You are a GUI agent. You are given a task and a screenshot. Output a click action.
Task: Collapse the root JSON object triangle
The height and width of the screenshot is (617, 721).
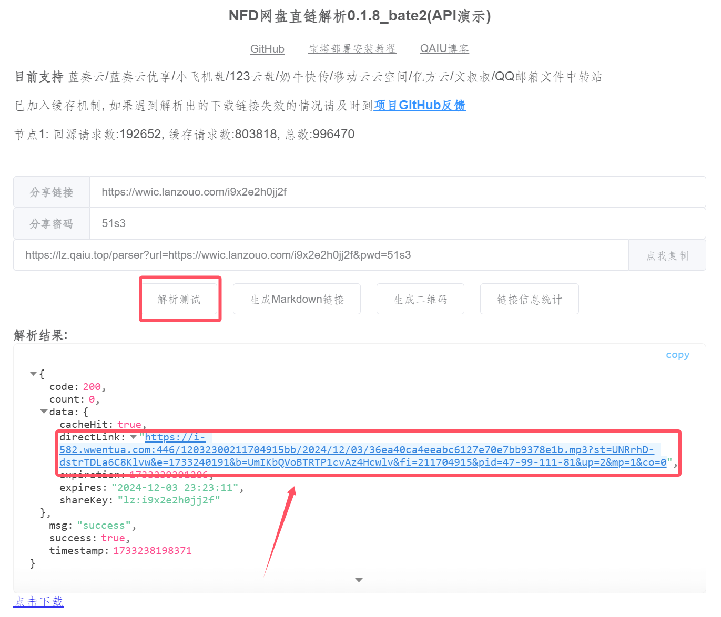[33, 374]
